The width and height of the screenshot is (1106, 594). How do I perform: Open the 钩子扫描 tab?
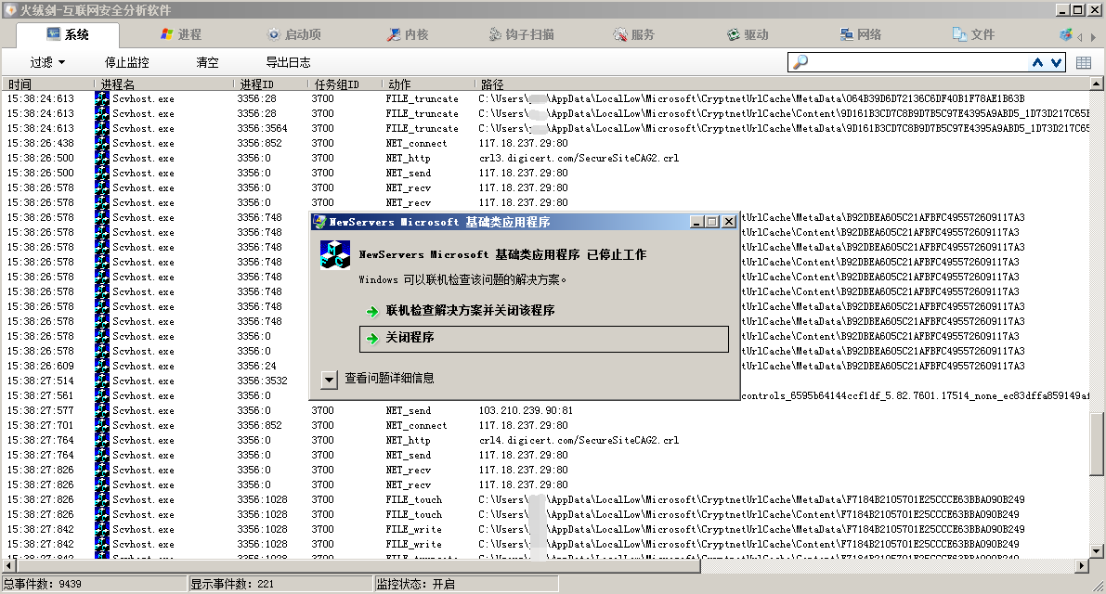click(522, 34)
